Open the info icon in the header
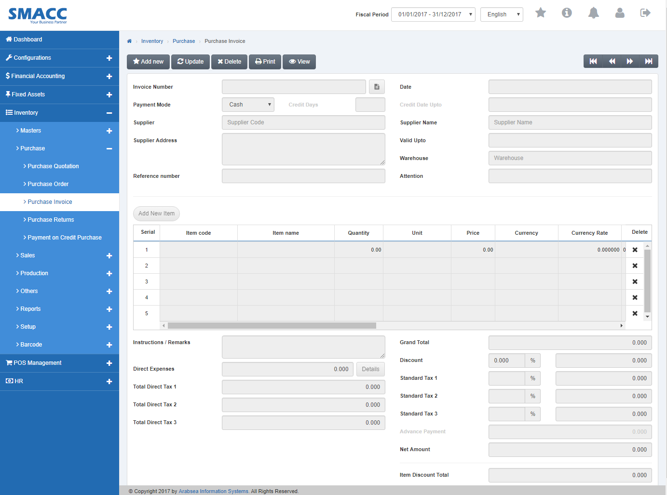The height and width of the screenshot is (495, 667). (x=567, y=13)
